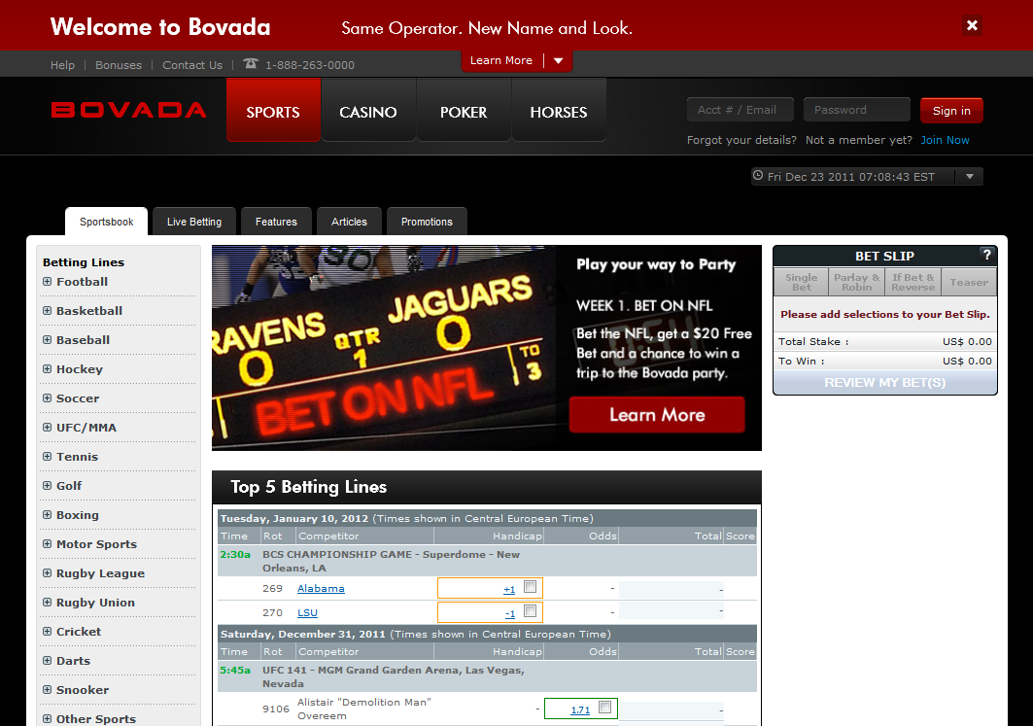Select the If Bet & Reverse tab
Screen dimensions: 1033x726
(913, 282)
